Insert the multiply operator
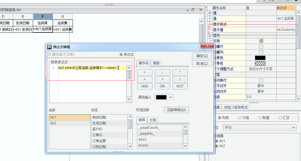Image resolution: width=301 pixels, height=161 pixels. tap(180, 72)
